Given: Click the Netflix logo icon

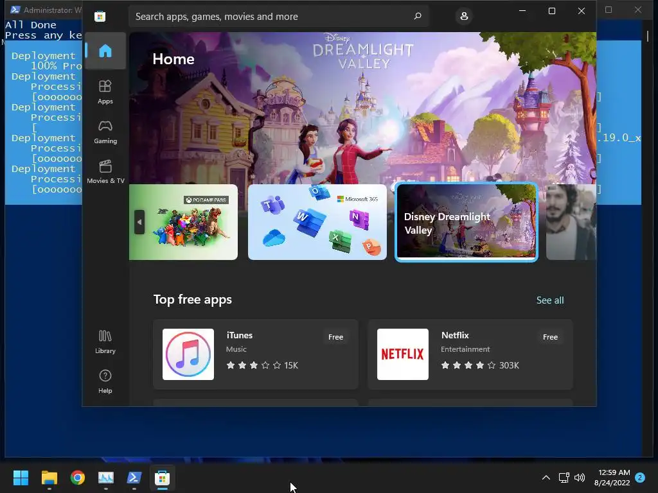Looking at the screenshot, I should [403, 354].
